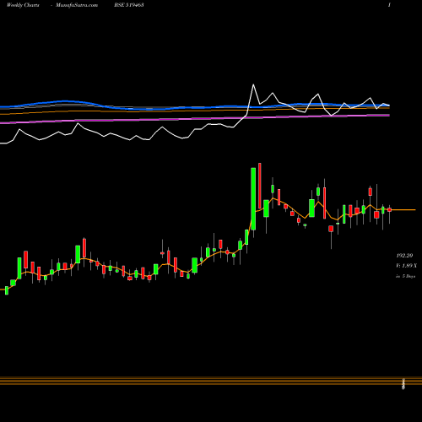Image resolution: width=422 pixels, height=422 pixels.
Task: Click the '192.20' price value
Action: point(404,256)
